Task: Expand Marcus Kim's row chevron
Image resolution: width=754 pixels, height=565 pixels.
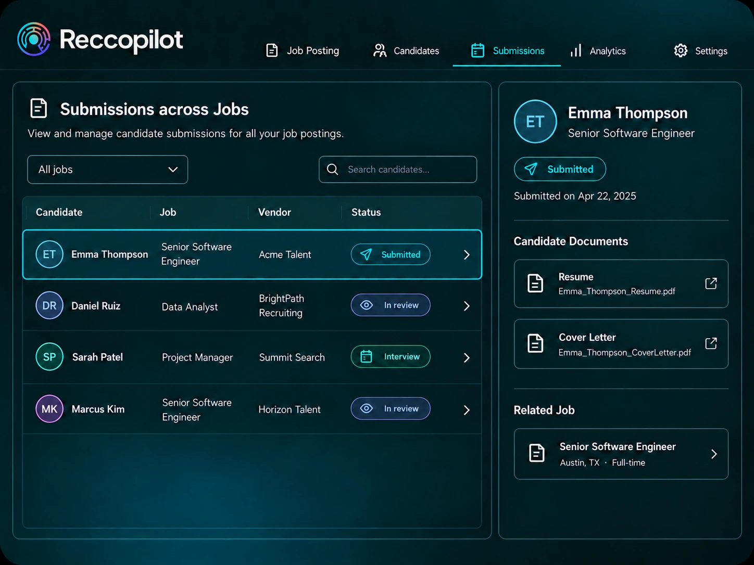Action: click(467, 410)
